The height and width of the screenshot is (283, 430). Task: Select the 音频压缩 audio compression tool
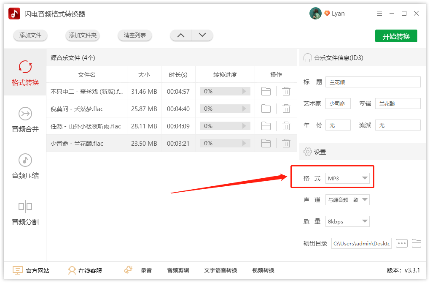pos(25,166)
